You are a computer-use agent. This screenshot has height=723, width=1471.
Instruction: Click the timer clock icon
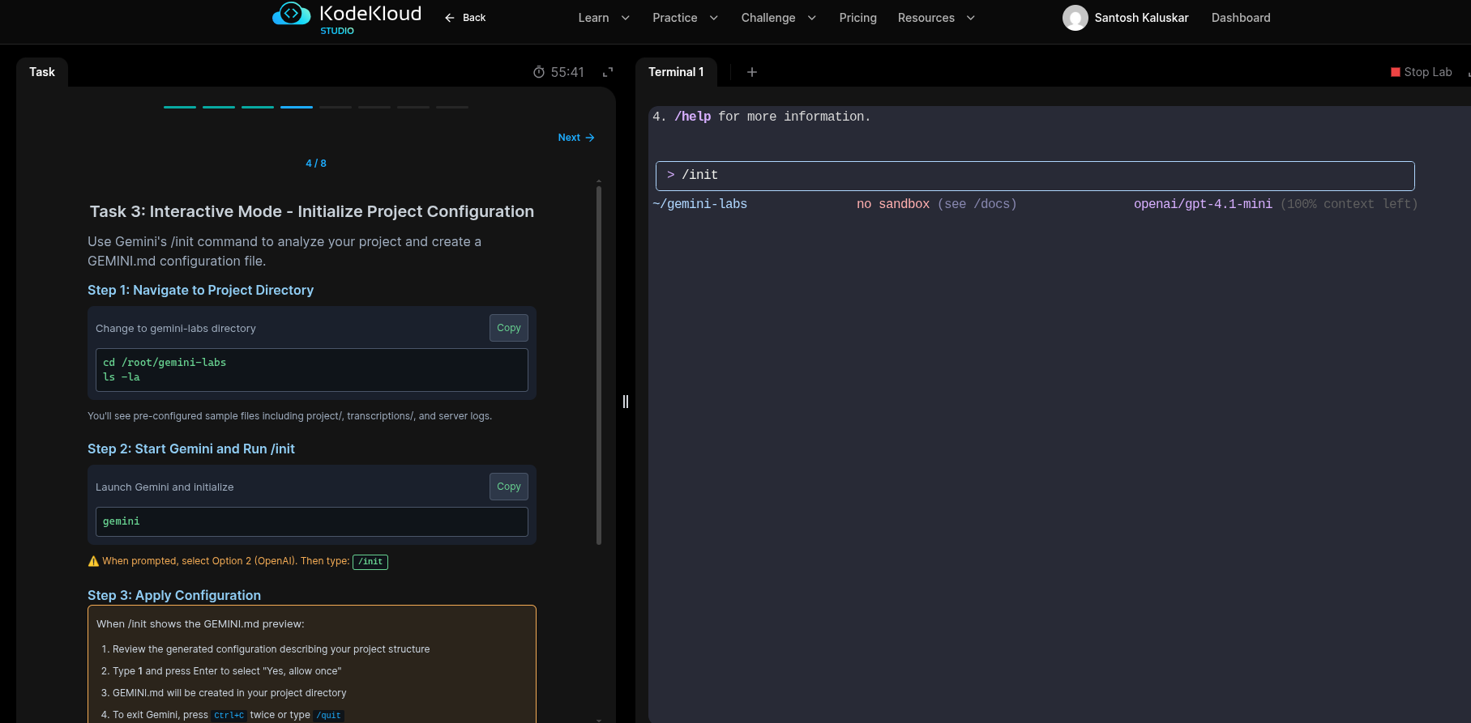(x=539, y=72)
